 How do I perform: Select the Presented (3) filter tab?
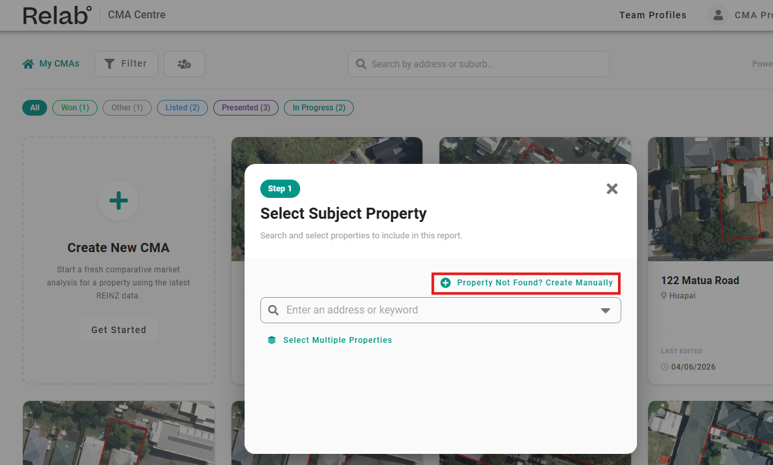246,108
